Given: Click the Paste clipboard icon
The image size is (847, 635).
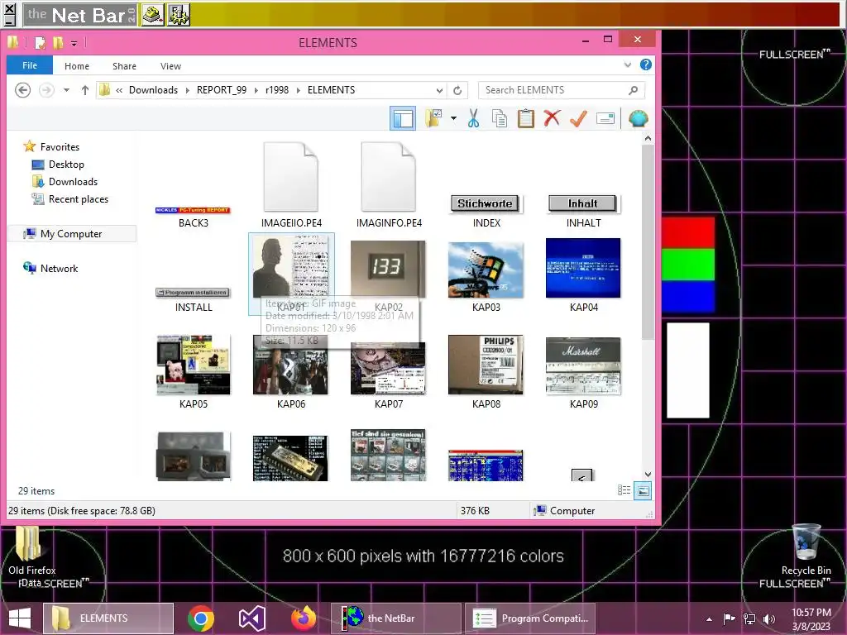Looking at the screenshot, I should tap(525, 118).
